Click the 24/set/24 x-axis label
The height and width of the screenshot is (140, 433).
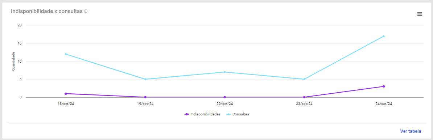point(384,104)
